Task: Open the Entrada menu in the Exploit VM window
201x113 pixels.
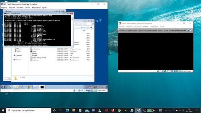Action: (145, 27)
